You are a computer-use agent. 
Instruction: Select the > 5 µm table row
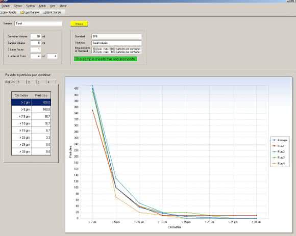(x=31, y=109)
